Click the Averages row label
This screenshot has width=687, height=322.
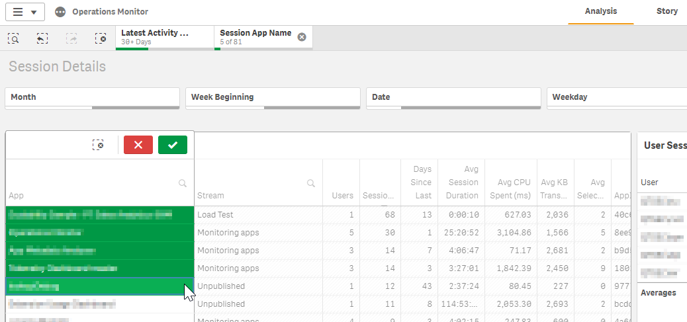click(x=658, y=293)
